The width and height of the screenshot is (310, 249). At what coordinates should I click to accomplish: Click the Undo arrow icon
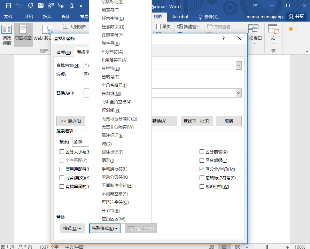pyautogui.click(x=18, y=6)
